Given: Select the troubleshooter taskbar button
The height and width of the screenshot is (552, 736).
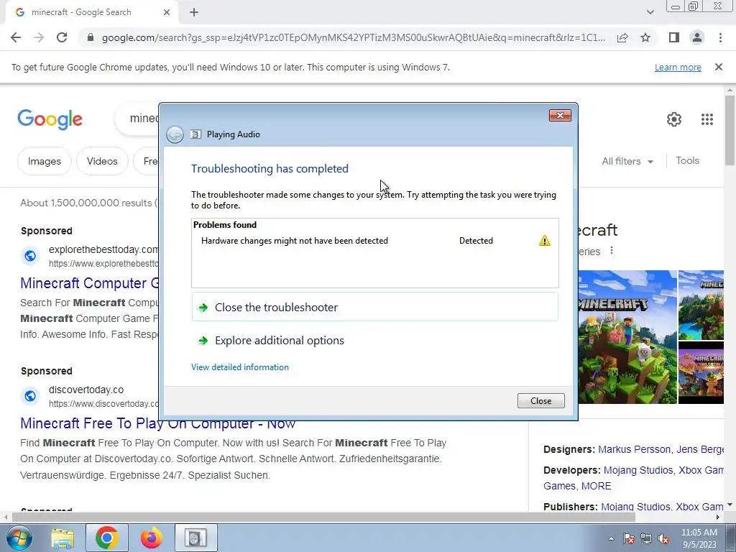Looking at the screenshot, I should (195, 538).
